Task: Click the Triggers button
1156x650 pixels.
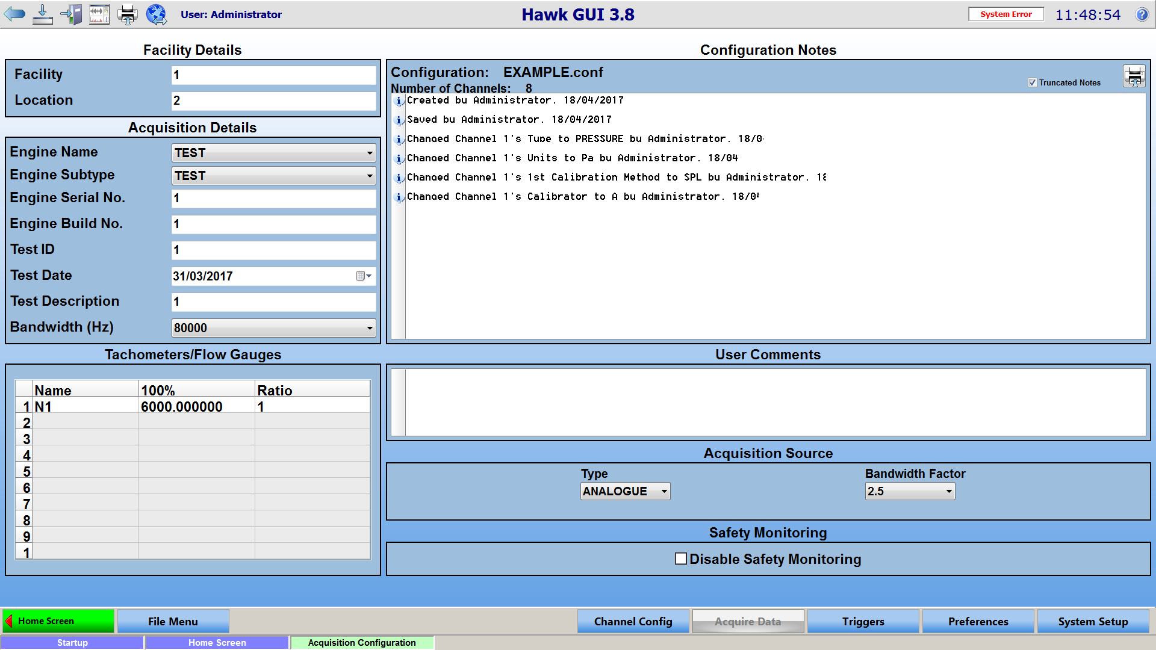Action: (x=863, y=621)
